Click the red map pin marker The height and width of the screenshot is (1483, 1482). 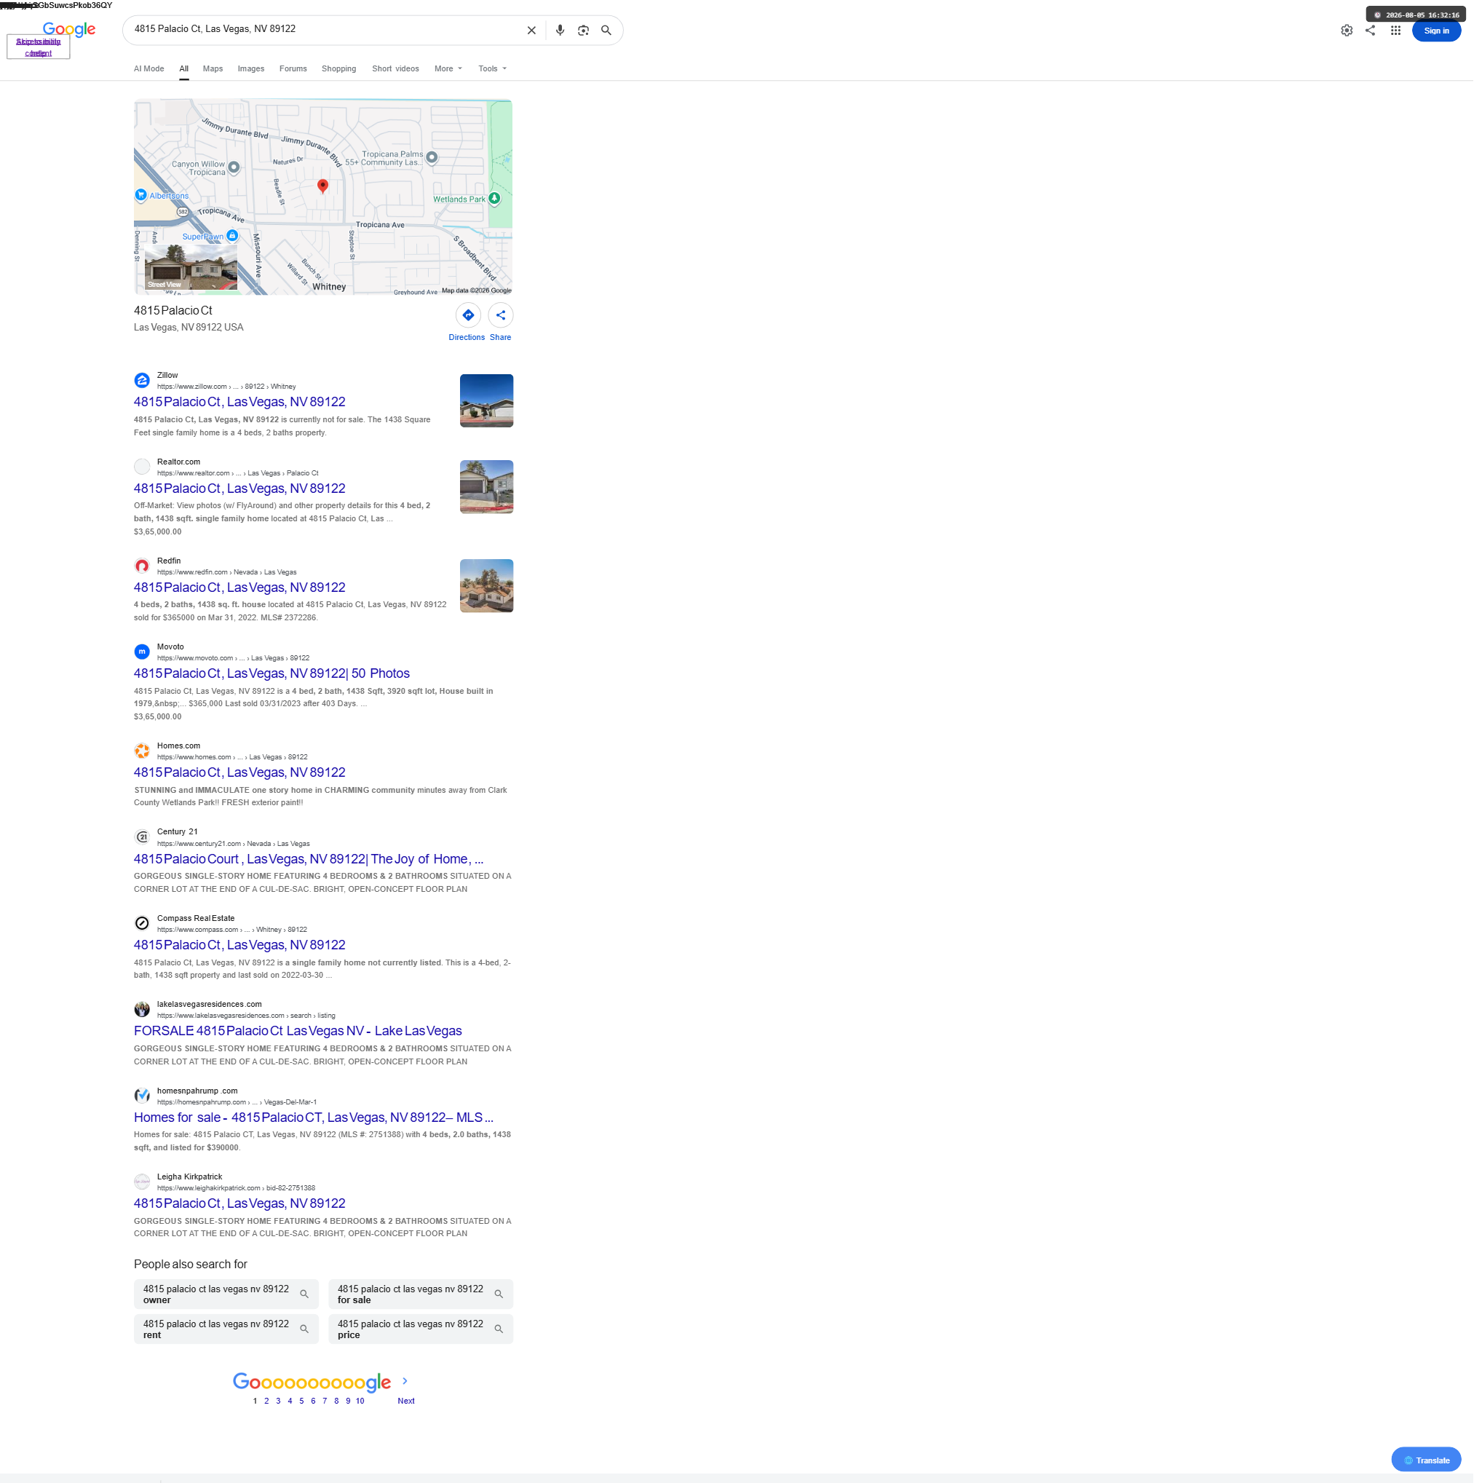[x=325, y=186]
